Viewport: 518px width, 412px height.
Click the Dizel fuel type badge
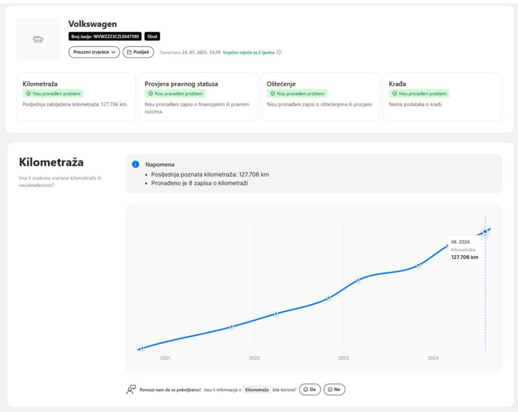coord(152,37)
